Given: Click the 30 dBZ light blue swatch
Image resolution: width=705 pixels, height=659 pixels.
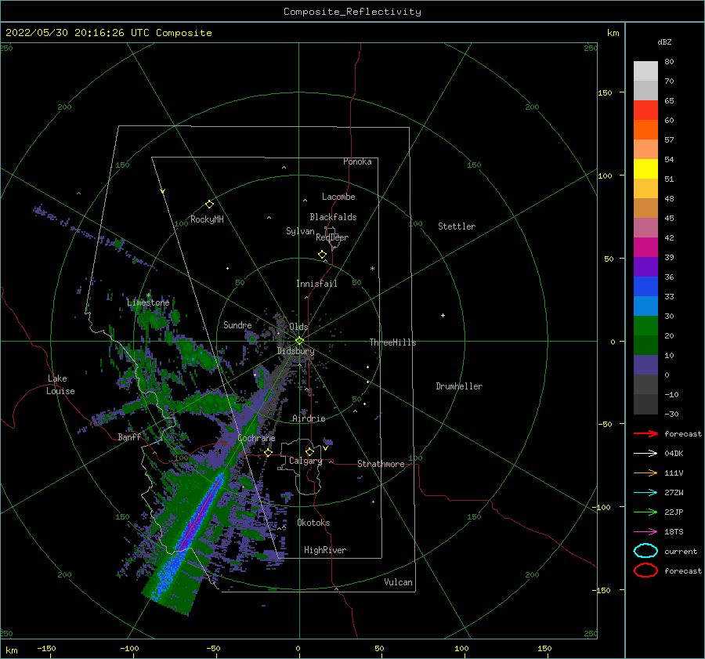Looking at the screenshot, I should pos(645,306).
